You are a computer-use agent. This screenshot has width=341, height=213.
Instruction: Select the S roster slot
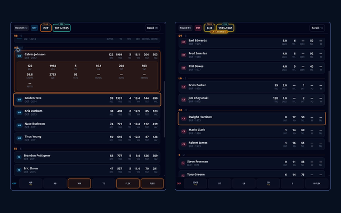[x=293, y=183]
